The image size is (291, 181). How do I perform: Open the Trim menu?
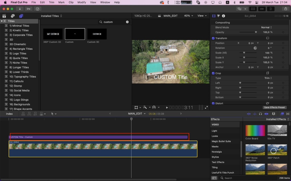point(51,2)
